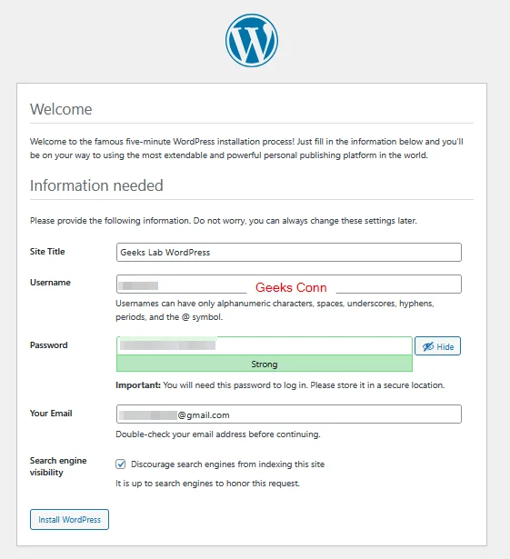Click the 'Your Email' label
The image size is (510, 559).
51,414
